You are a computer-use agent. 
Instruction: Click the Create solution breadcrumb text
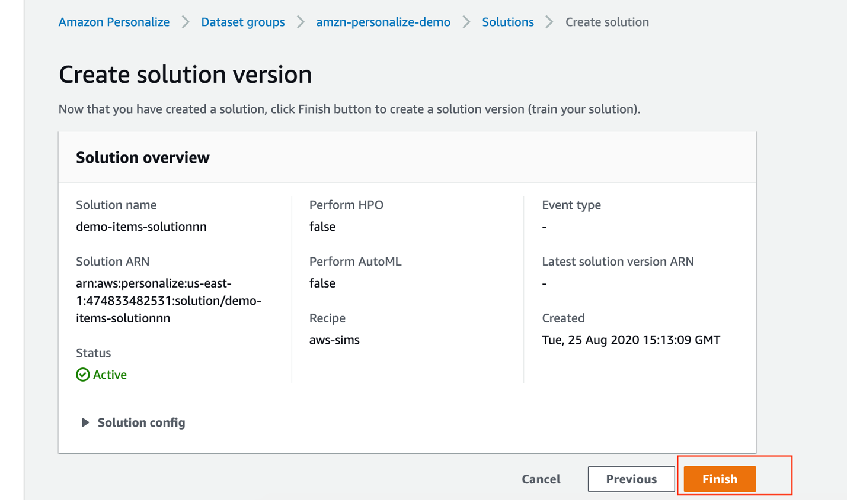point(607,22)
